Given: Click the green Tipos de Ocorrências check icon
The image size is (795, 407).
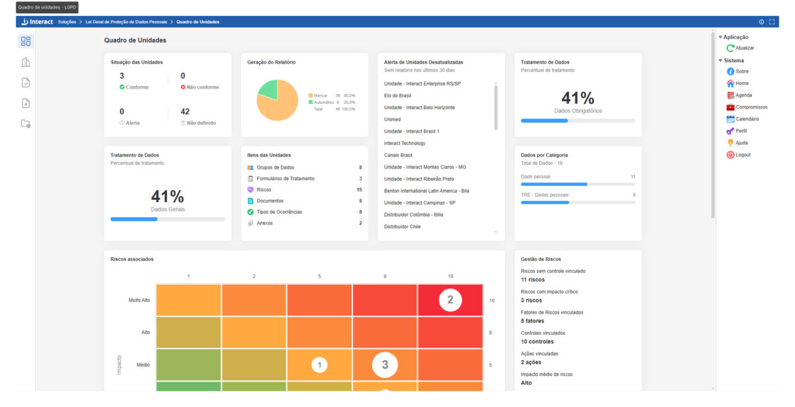Looking at the screenshot, I should (x=250, y=212).
